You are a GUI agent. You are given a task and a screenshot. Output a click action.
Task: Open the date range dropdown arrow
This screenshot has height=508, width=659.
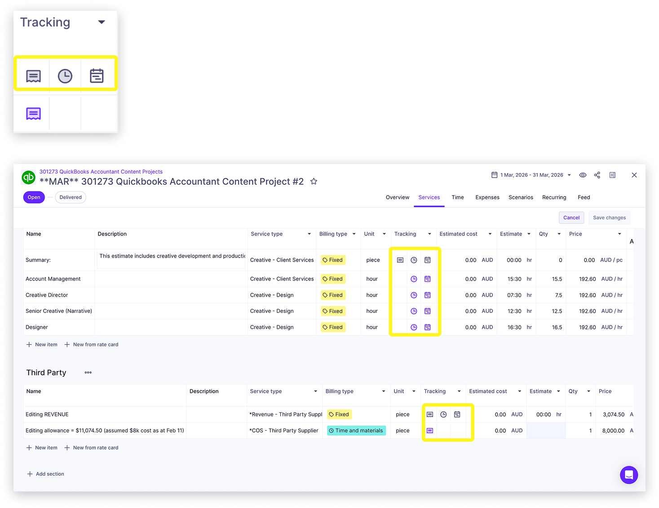pyautogui.click(x=569, y=175)
